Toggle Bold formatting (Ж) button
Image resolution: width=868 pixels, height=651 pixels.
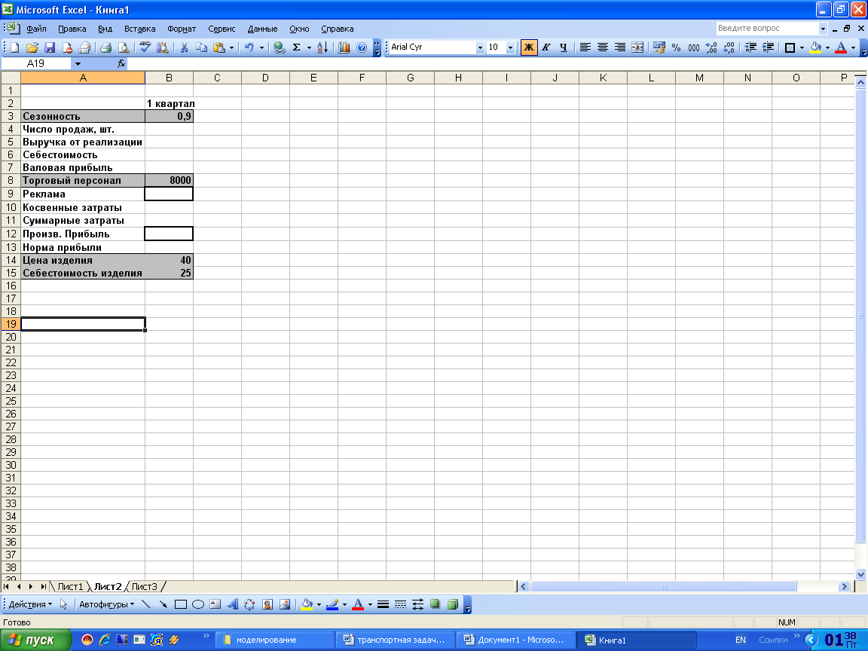click(529, 47)
